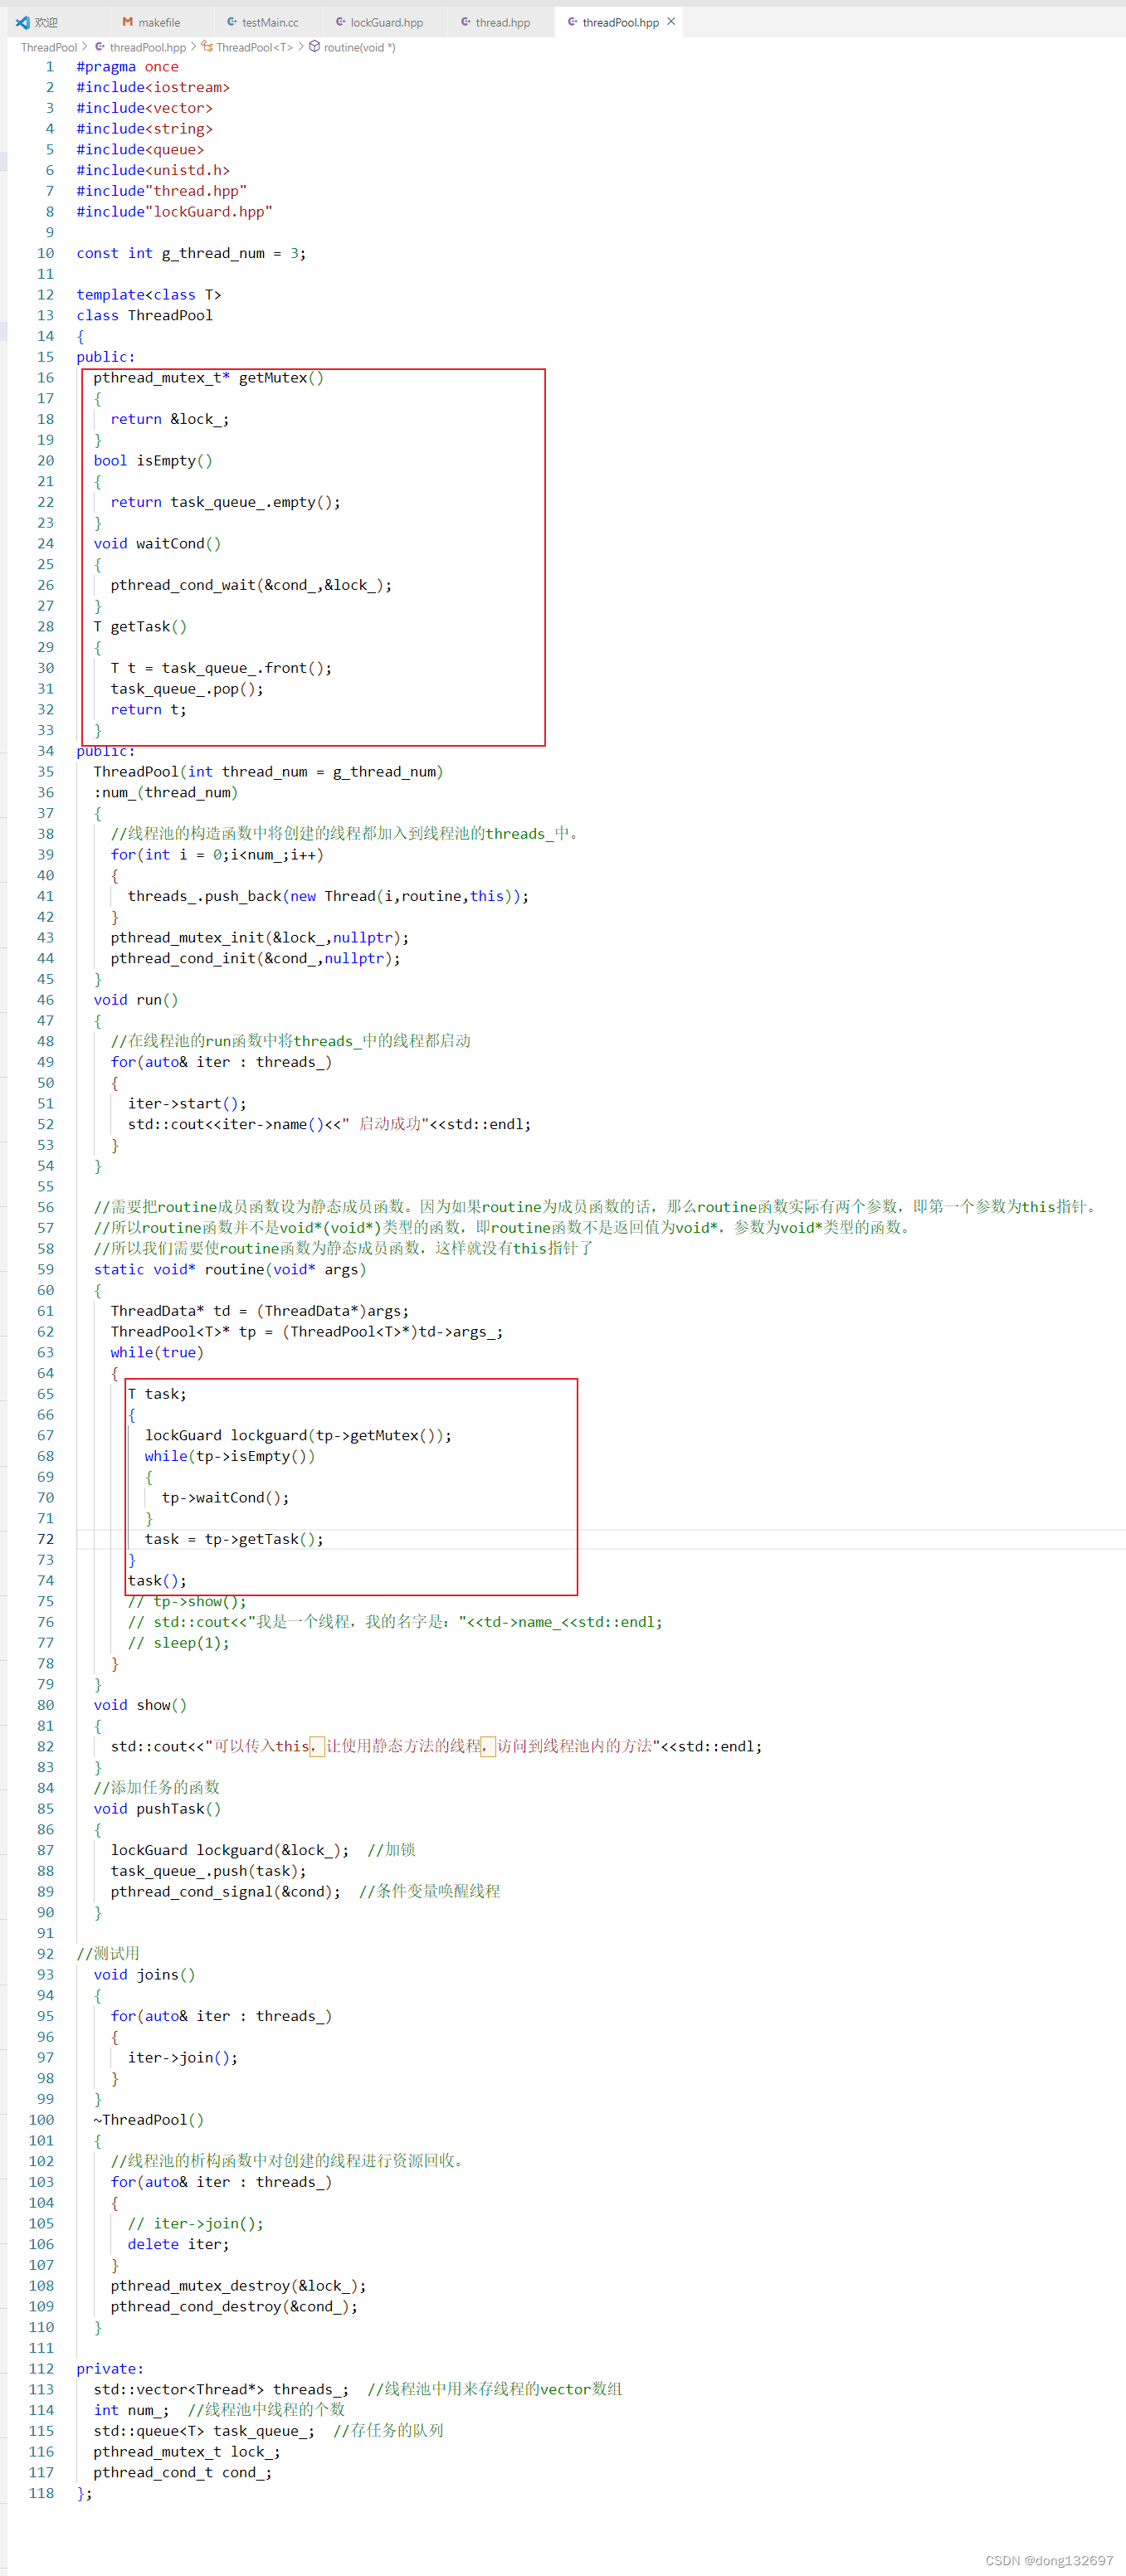The image size is (1126, 2576).
Task: Click '#include"thread.hpp"' text
Action: click(x=162, y=191)
